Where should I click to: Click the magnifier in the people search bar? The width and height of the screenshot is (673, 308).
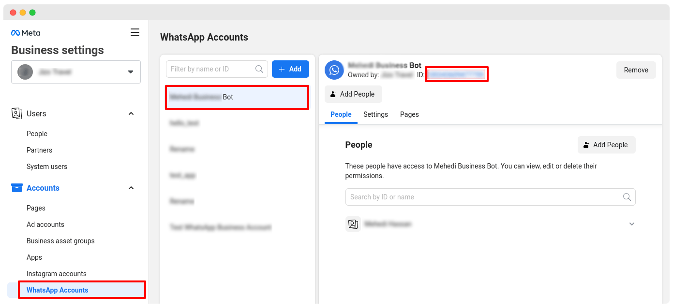[x=627, y=197]
